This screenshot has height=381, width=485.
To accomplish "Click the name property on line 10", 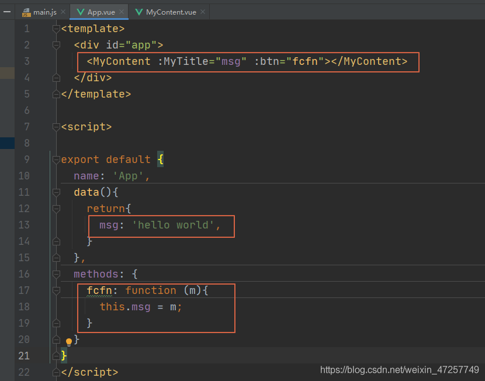I will click(86, 176).
